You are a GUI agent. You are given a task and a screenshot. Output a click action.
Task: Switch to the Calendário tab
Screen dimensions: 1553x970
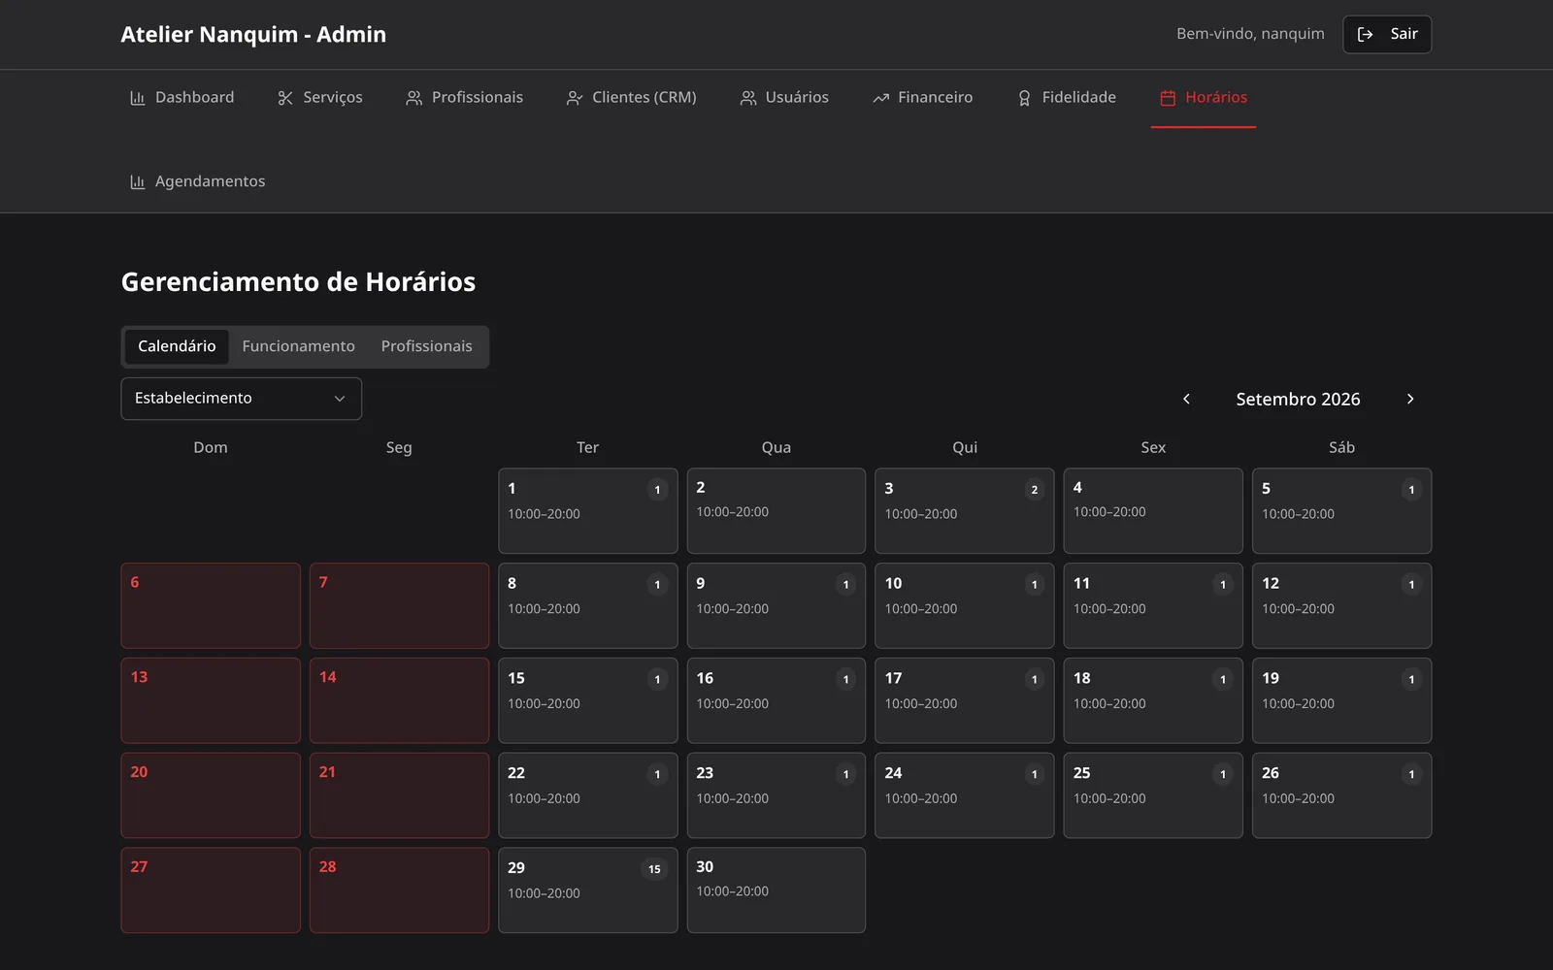pyautogui.click(x=177, y=346)
